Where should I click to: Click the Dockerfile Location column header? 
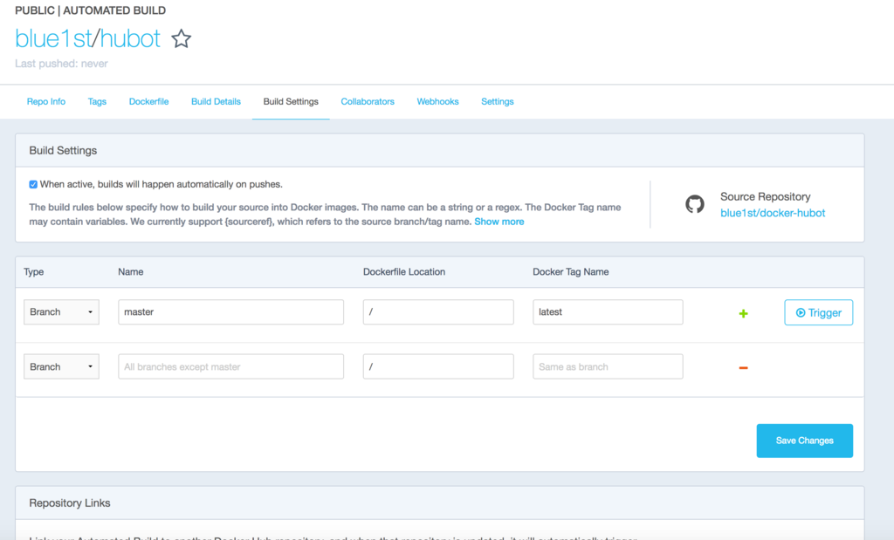404,271
